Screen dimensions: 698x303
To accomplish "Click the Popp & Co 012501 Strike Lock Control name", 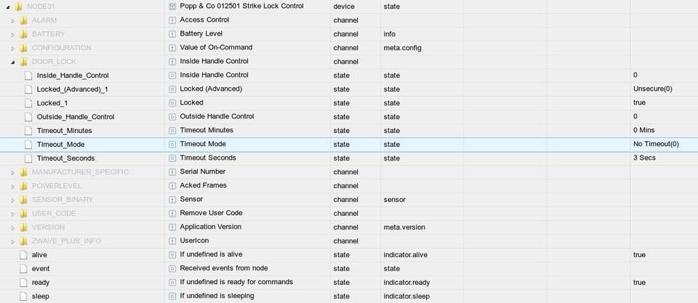I will click(241, 7).
